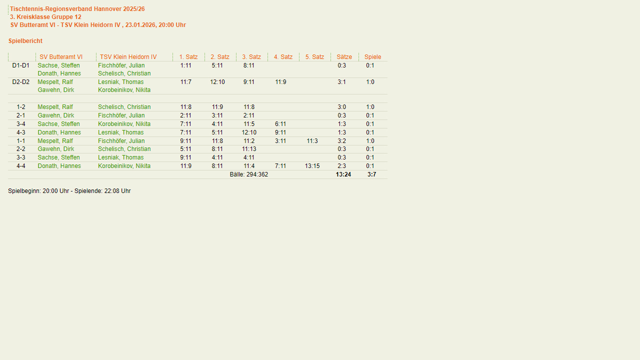The image size is (640, 360).
Task: Open Tischtennis-Regionsverband Hannover 2025/26 heading link
Action: [77, 9]
